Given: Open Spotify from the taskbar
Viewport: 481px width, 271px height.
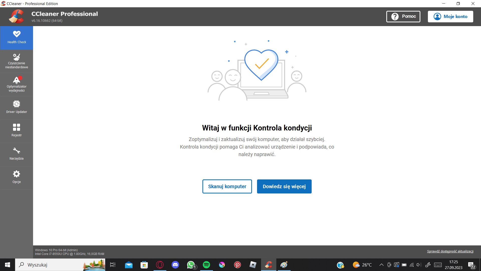Looking at the screenshot, I should 206,265.
